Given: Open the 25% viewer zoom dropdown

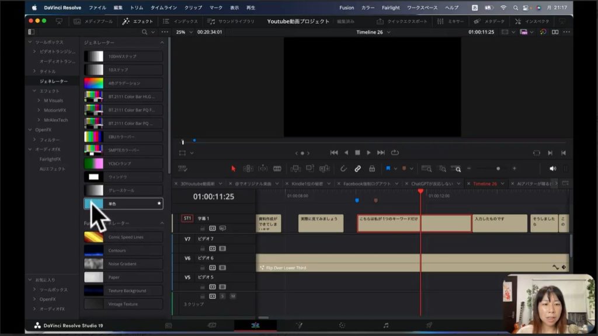Looking at the screenshot, I should point(183,32).
